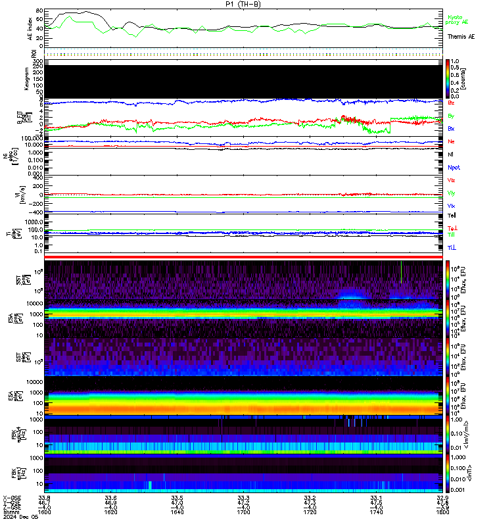
Task: Click the "1720" time tick label
Action: [x=310, y=512]
